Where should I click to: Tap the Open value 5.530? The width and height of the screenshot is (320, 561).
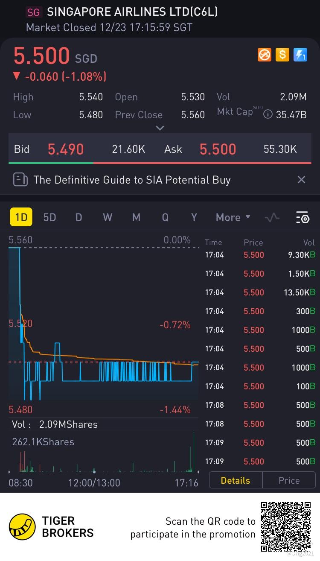click(x=193, y=97)
